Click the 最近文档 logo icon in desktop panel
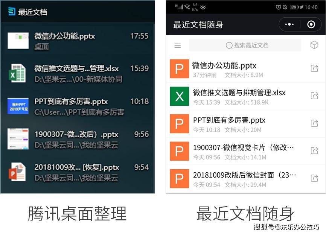This screenshot has width=326, height=234. coord(12,11)
